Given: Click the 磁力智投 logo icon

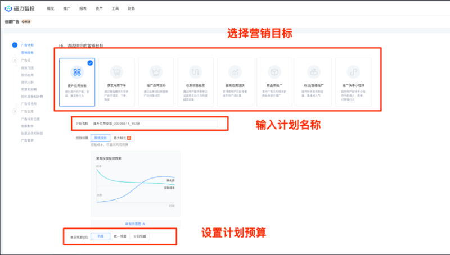Looking at the screenshot, I should (x=8, y=8).
